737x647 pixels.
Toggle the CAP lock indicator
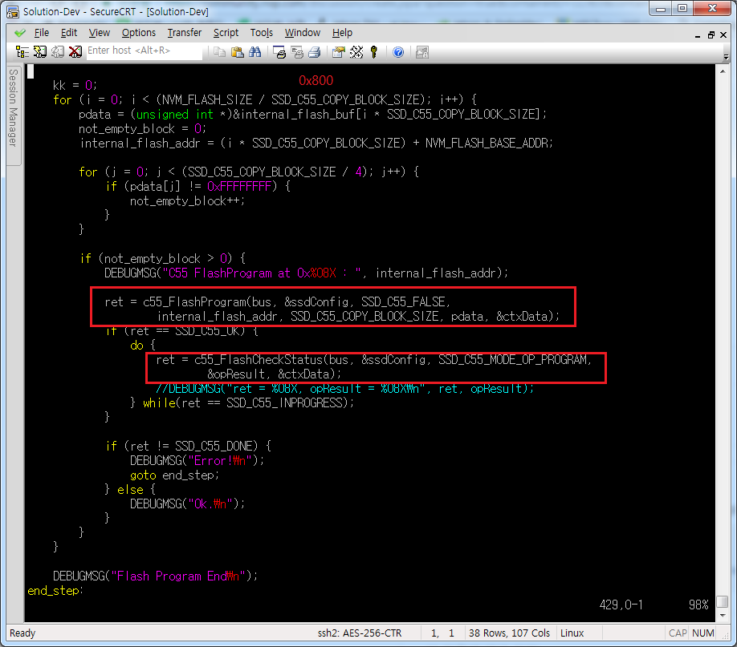(x=677, y=633)
